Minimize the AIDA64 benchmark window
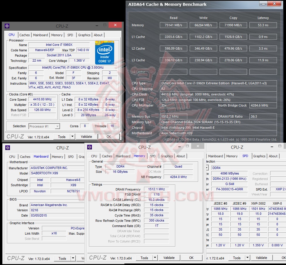 coord(263,4)
